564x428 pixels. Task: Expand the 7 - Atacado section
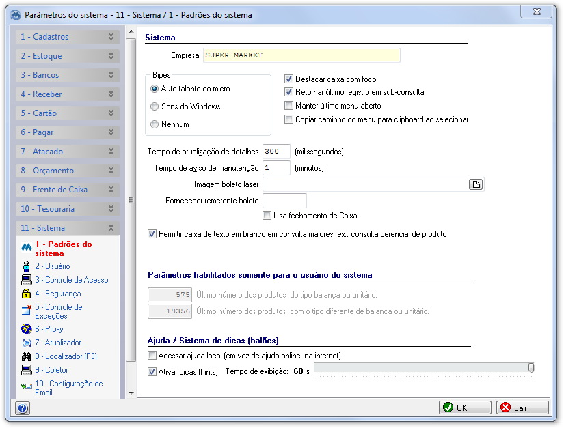(x=67, y=151)
